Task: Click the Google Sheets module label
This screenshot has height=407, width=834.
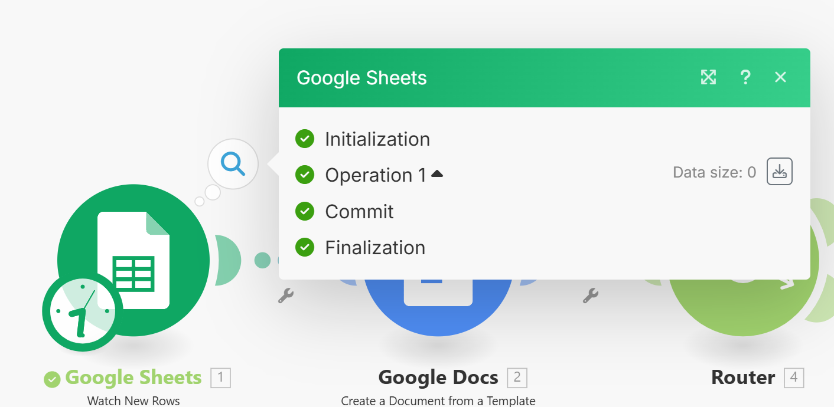Action: (133, 378)
